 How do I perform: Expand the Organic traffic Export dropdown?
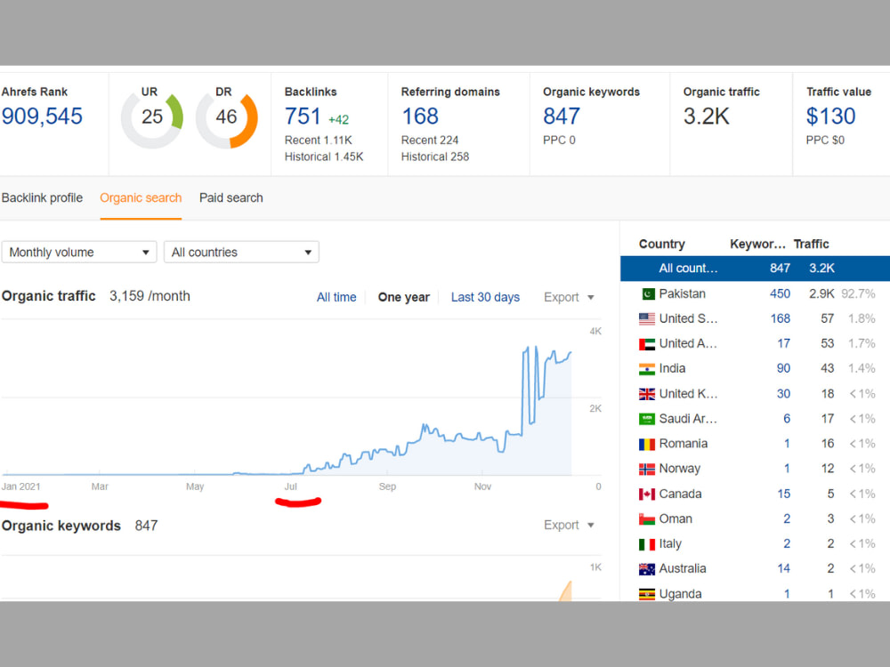click(561, 297)
